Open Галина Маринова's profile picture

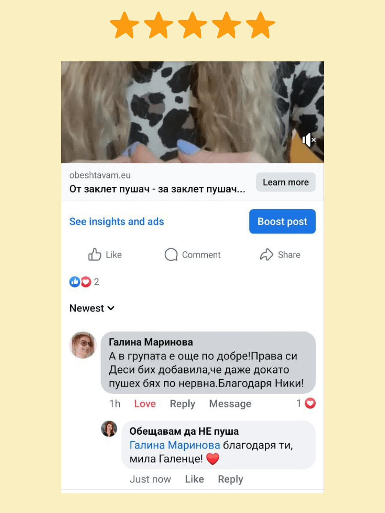coord(83,345)
